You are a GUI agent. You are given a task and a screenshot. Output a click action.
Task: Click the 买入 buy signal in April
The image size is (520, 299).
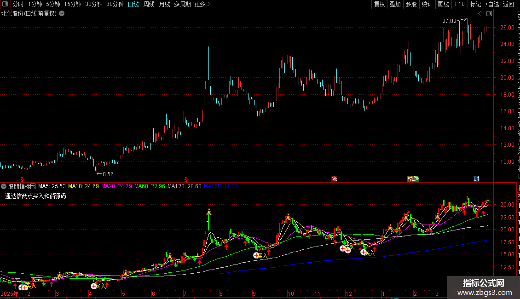(101, 286)
